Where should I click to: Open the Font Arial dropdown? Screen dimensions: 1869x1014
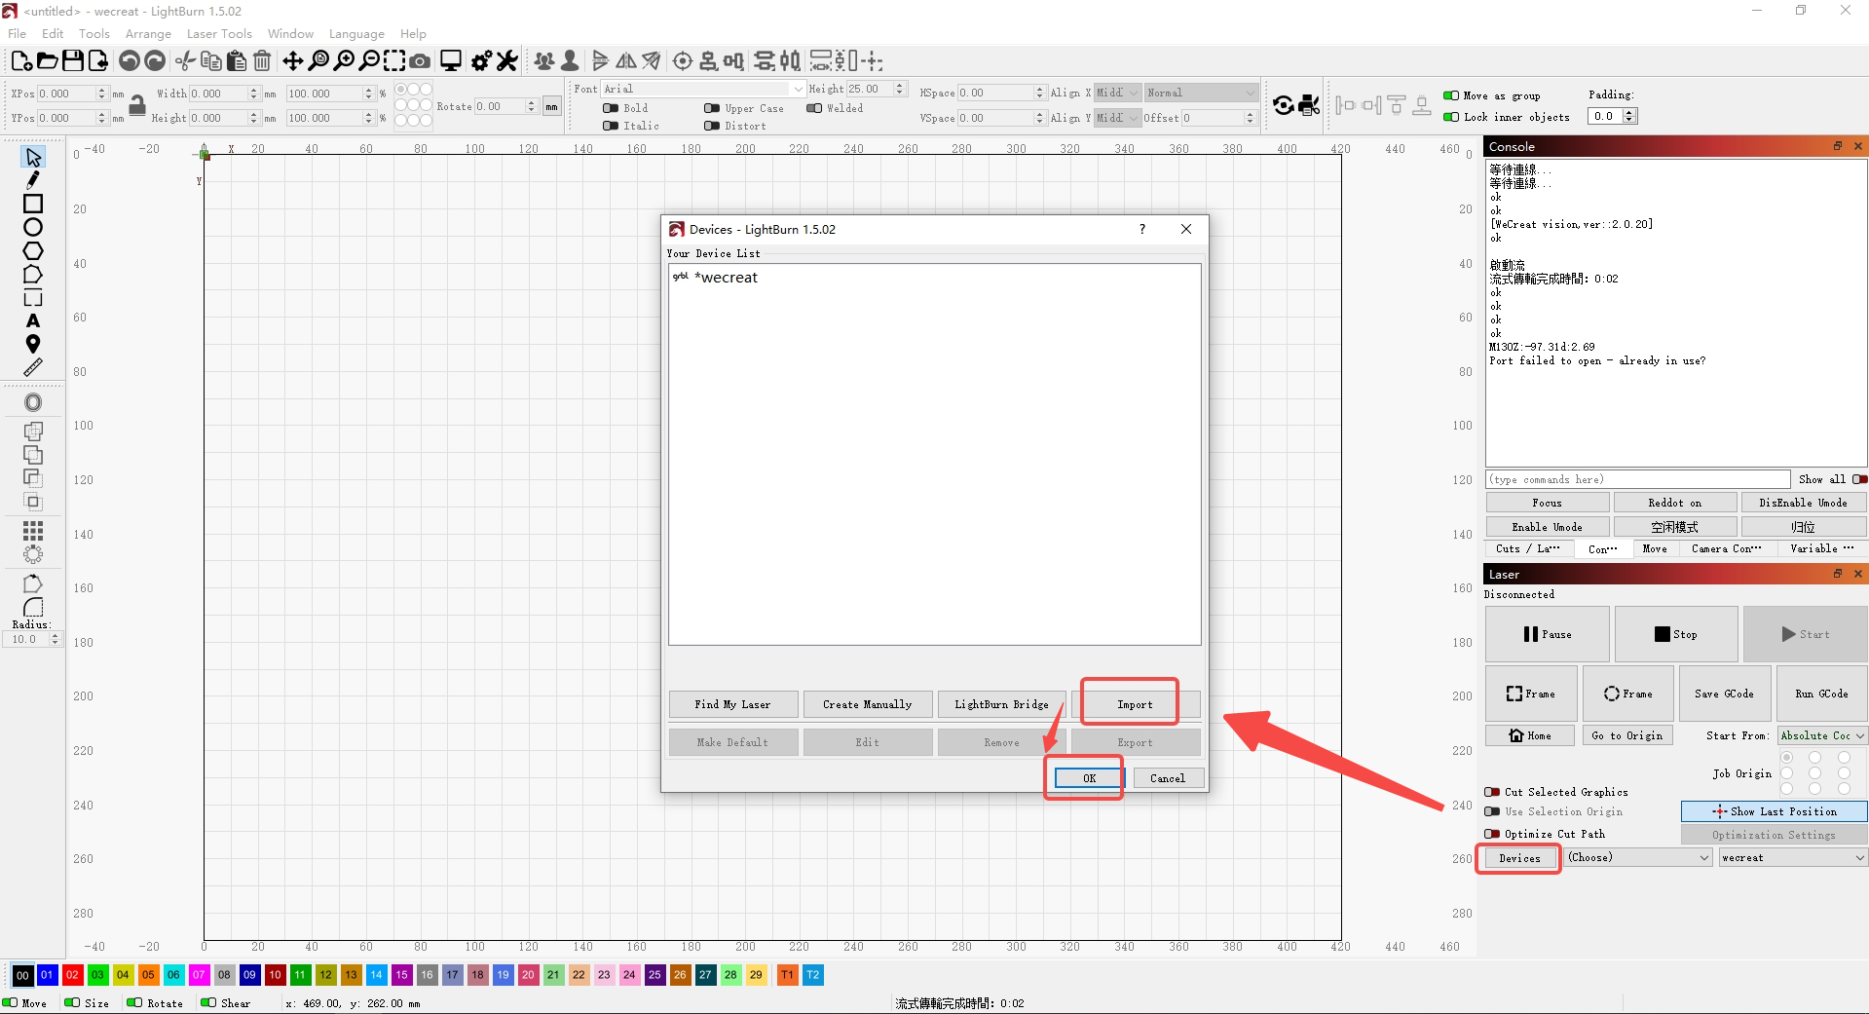[x=703, y=89]
